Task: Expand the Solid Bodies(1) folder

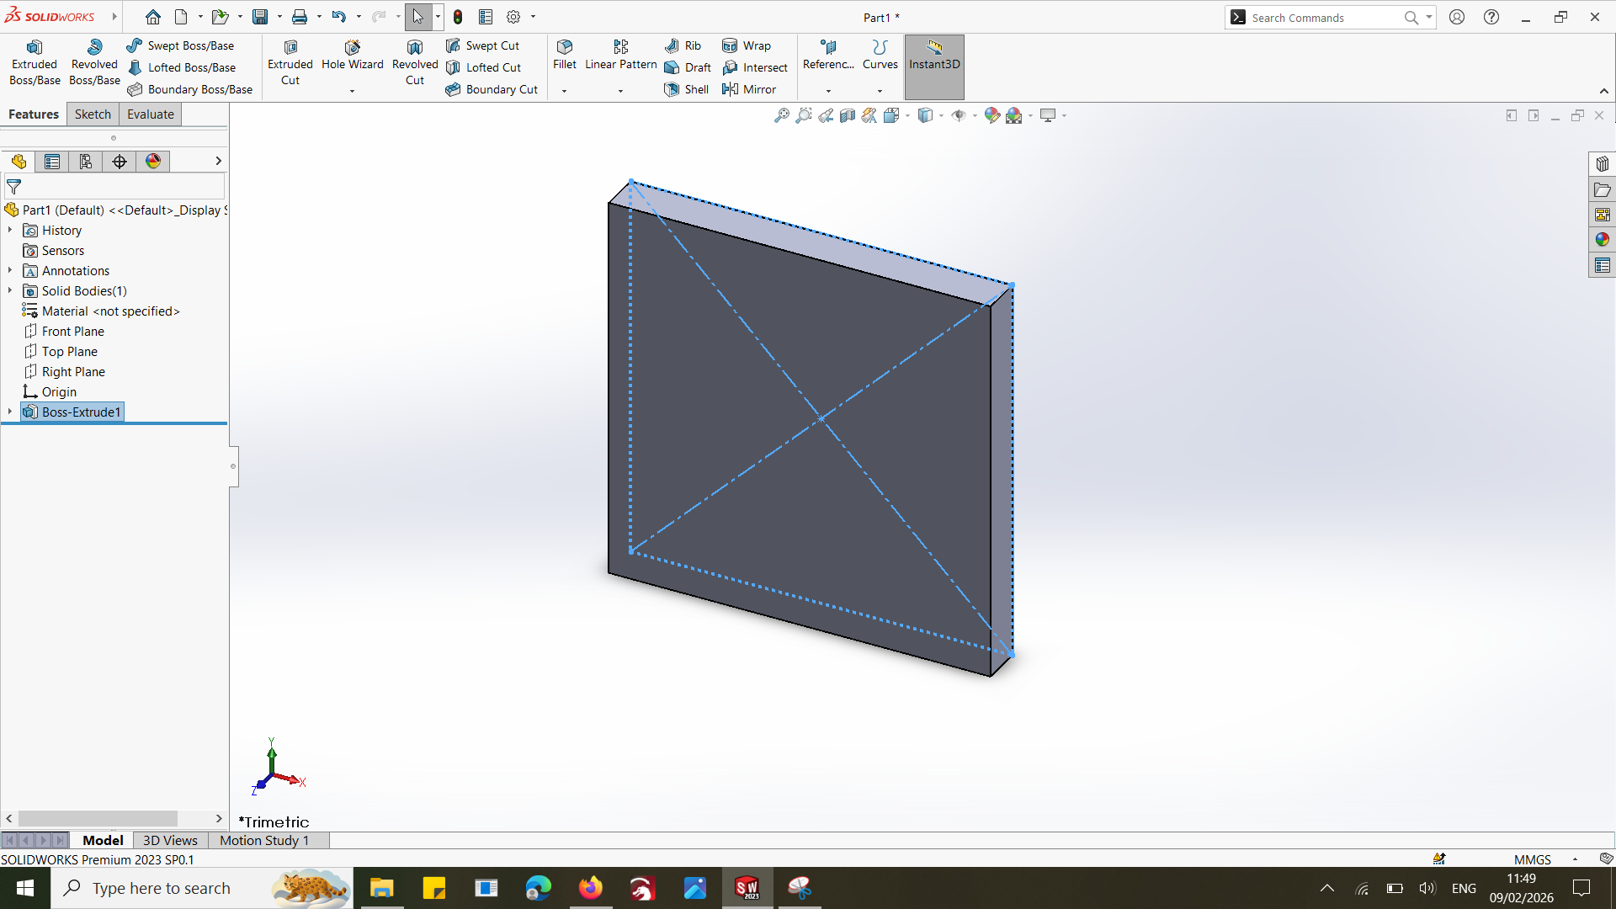Action: coord(10,290)
